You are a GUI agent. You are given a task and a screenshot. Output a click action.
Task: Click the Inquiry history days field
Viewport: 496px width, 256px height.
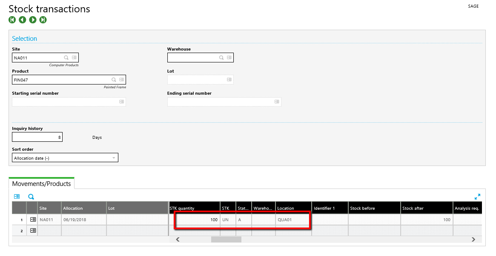pyautogui.click(x=37, y=138)
